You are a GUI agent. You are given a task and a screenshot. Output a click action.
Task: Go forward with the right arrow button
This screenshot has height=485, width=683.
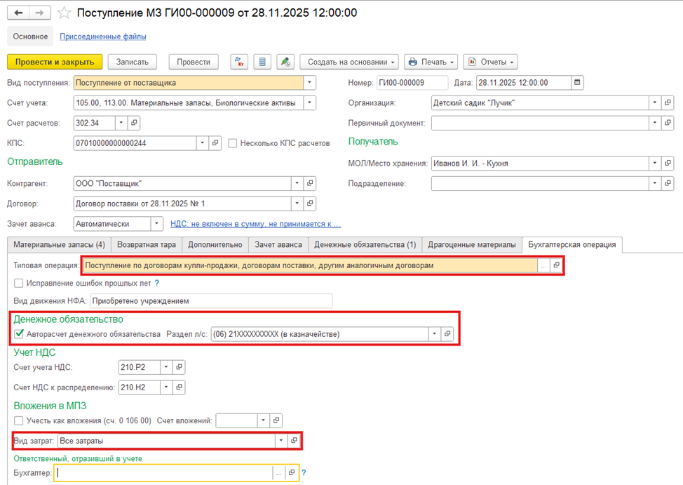[x=40, y=13]
